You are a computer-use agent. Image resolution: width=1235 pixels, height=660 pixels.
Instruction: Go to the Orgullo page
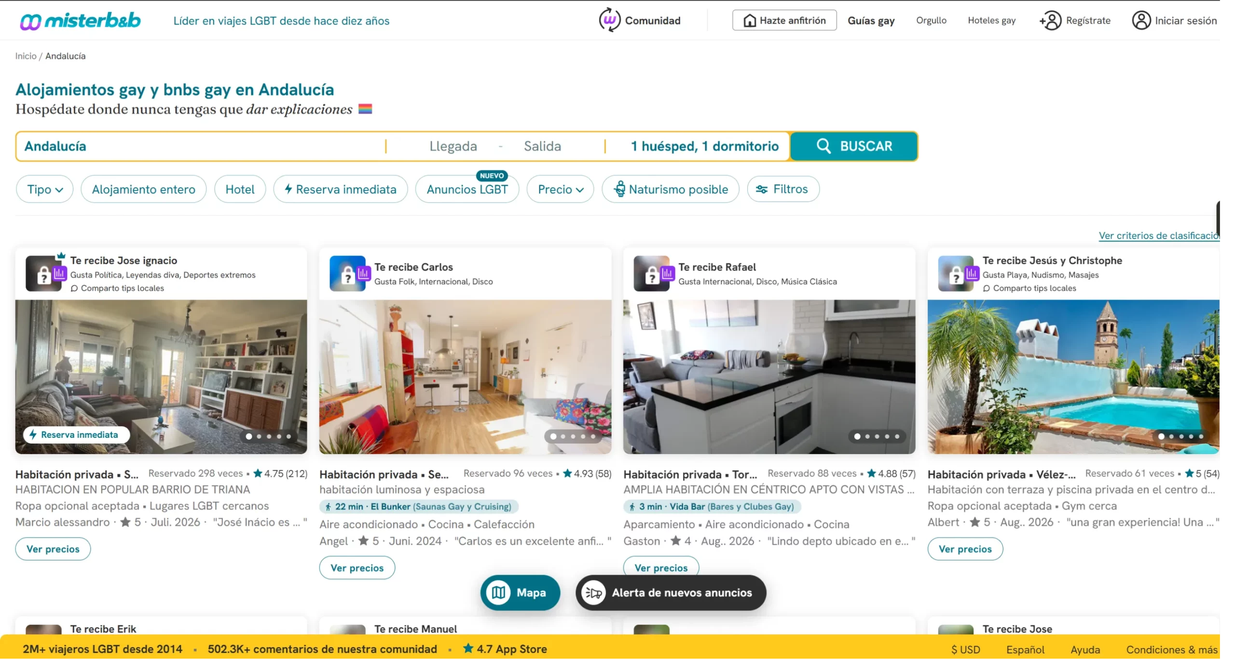point(931,20)
